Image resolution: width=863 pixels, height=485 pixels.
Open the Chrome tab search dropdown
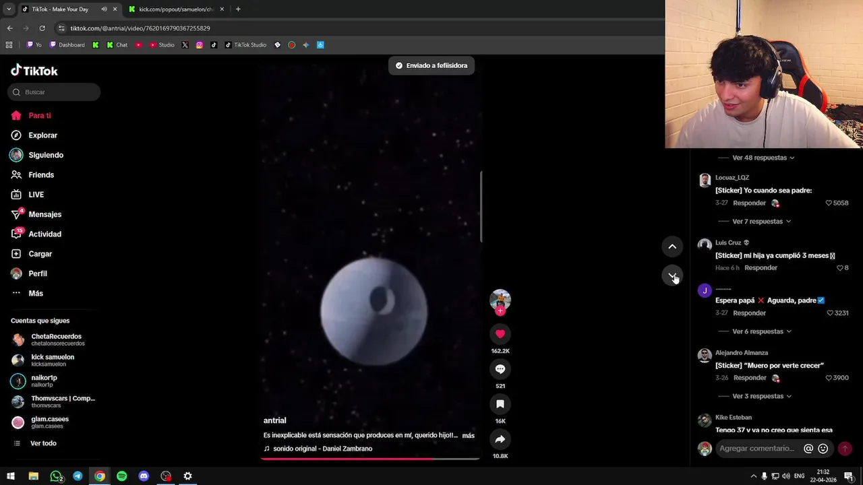(x=9, y=9)
